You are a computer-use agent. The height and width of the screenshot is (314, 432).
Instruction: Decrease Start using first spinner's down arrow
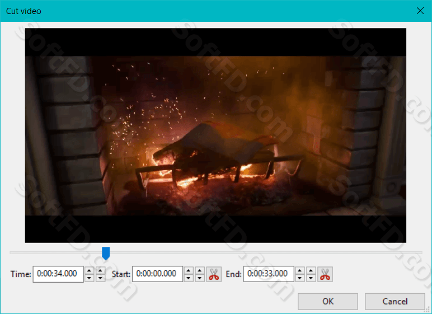coord(189,278)
